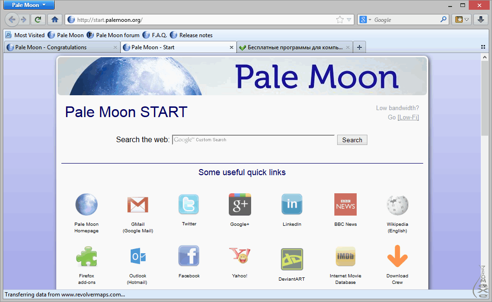
Task: Open the Pale Moon application menu
Action: (29, 5)
